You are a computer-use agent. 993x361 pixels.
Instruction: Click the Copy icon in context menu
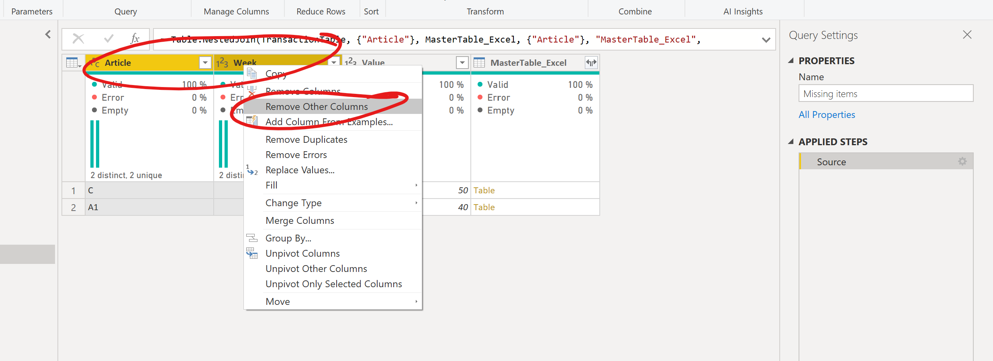[x=252, y=73]
